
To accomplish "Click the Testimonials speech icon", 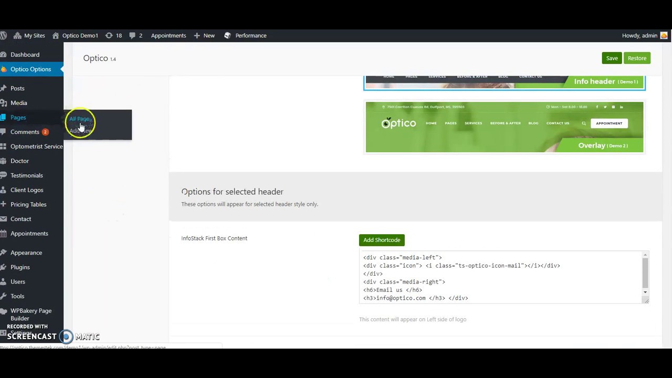I will [x=3, y=175].
